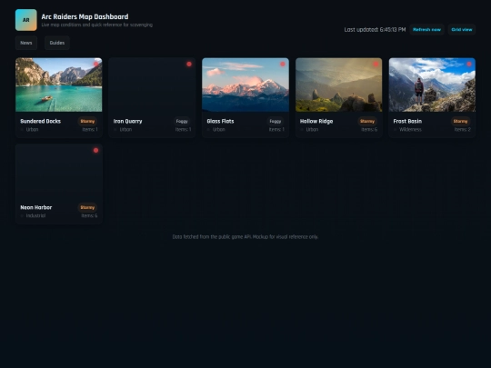Click the Stormy badge on Neon Harbor
The height and width of the screenshot is (368, 491).
[87, 207]
